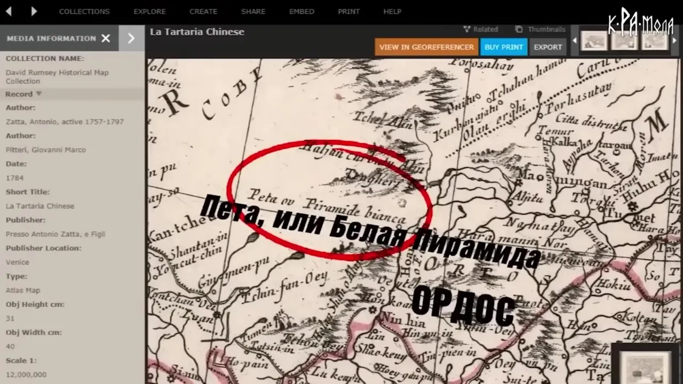Select the third thumbnail in strip
Screen dimensions: 683x384
[655, 40]
